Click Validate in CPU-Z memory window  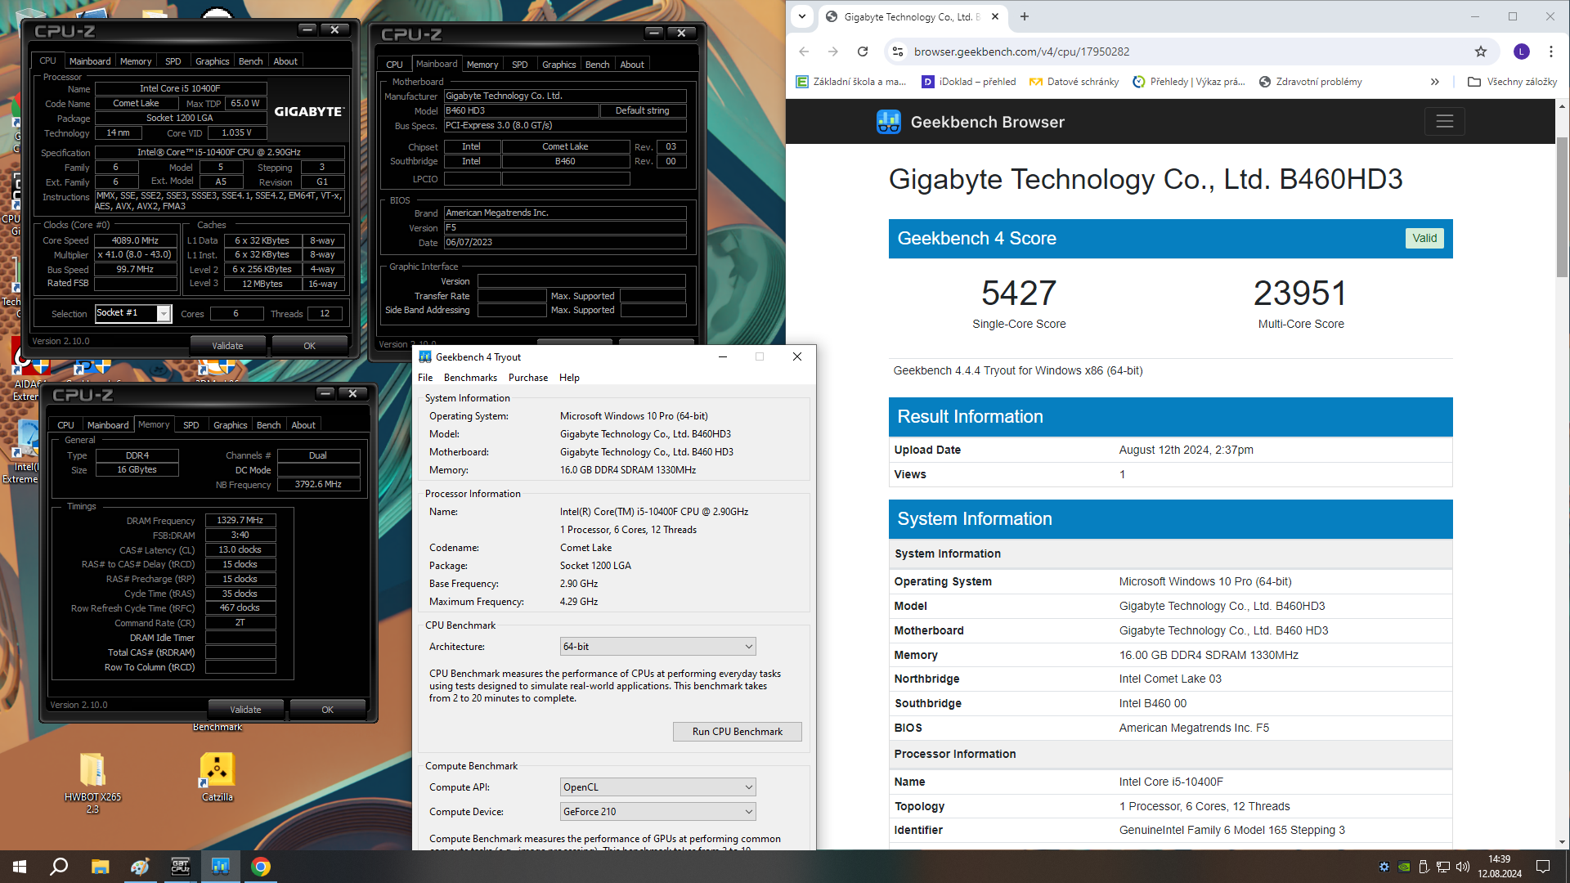pos(245,710)
